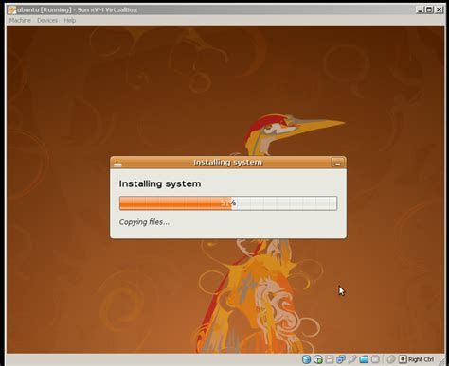
Task: Click the host key keyboard capture icon
Action: click(x=403, y=359)
